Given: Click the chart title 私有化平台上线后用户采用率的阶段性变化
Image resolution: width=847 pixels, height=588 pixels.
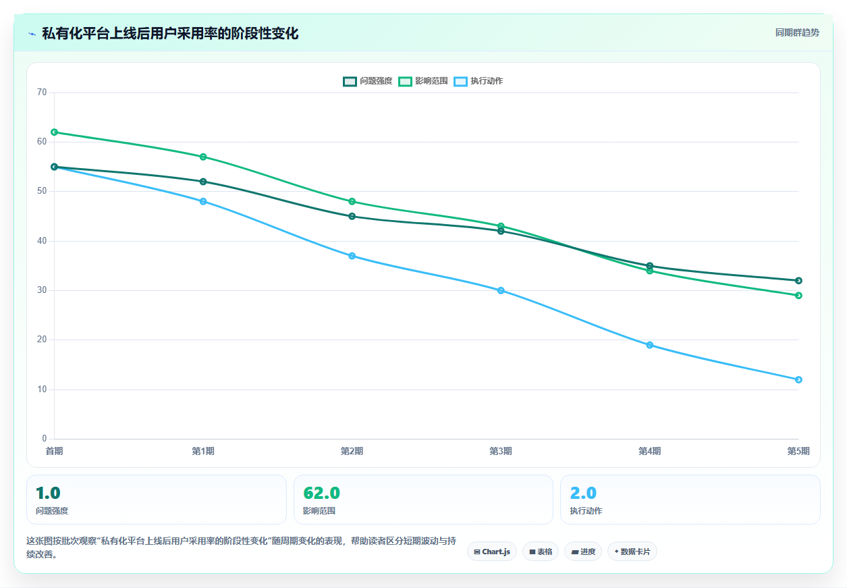Looking at the screenshot, I should (x=170, y=33).
